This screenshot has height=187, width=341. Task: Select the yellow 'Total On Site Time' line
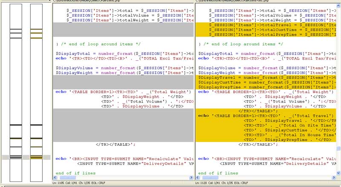[x=290, y=126]
